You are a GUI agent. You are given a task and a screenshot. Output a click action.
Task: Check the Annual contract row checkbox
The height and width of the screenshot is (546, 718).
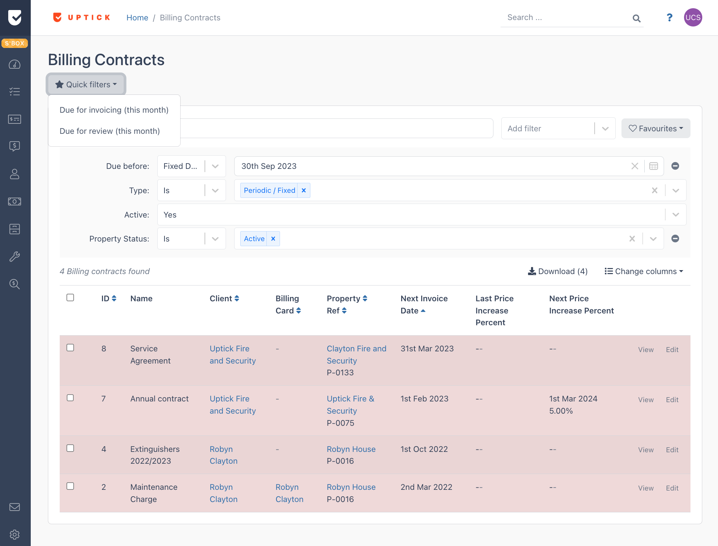click(x=70, y=398)
